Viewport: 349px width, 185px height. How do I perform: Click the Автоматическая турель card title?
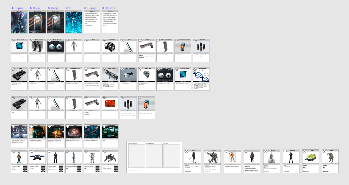click(x=111, y=151)
